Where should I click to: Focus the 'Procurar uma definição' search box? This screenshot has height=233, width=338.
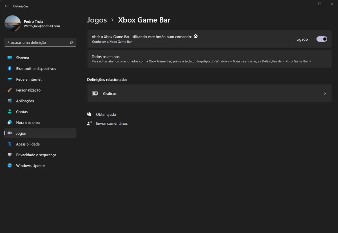click(40, 43)
